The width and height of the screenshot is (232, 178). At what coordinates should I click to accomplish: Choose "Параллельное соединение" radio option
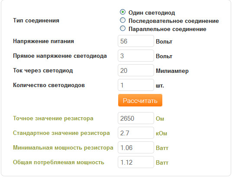click(x=122, y=28)
